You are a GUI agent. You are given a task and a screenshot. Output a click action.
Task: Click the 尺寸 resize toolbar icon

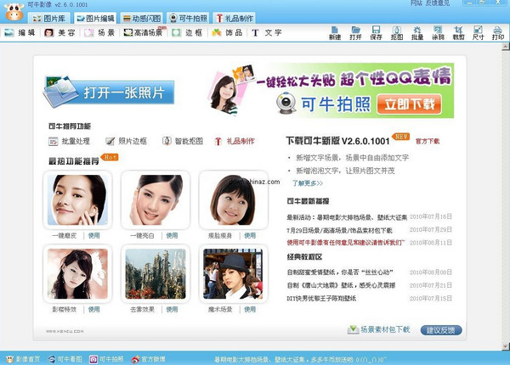[x=478, y=33]
